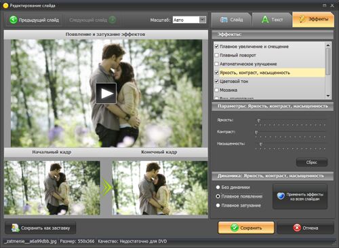The image size is (339, 248).
Task: Click the Сброс reset button
Action: pos(312,162)
